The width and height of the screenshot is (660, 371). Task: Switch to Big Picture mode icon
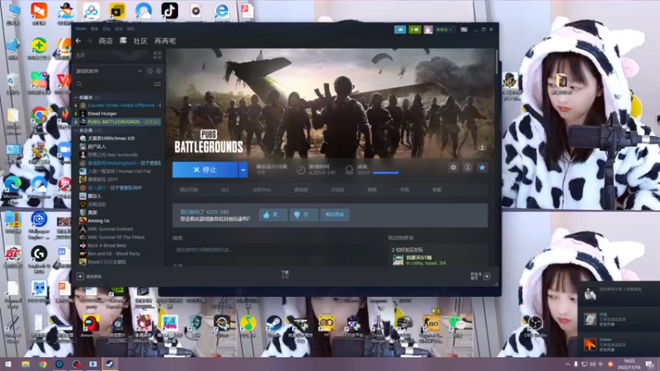(x=464, y=30)
